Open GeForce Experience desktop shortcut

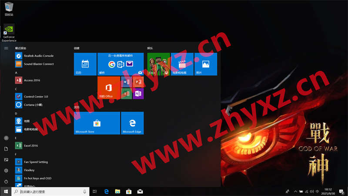(x=9, y=33)
